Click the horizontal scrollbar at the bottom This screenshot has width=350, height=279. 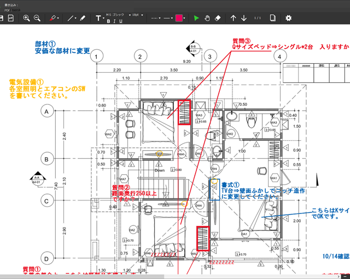[164, 276]
